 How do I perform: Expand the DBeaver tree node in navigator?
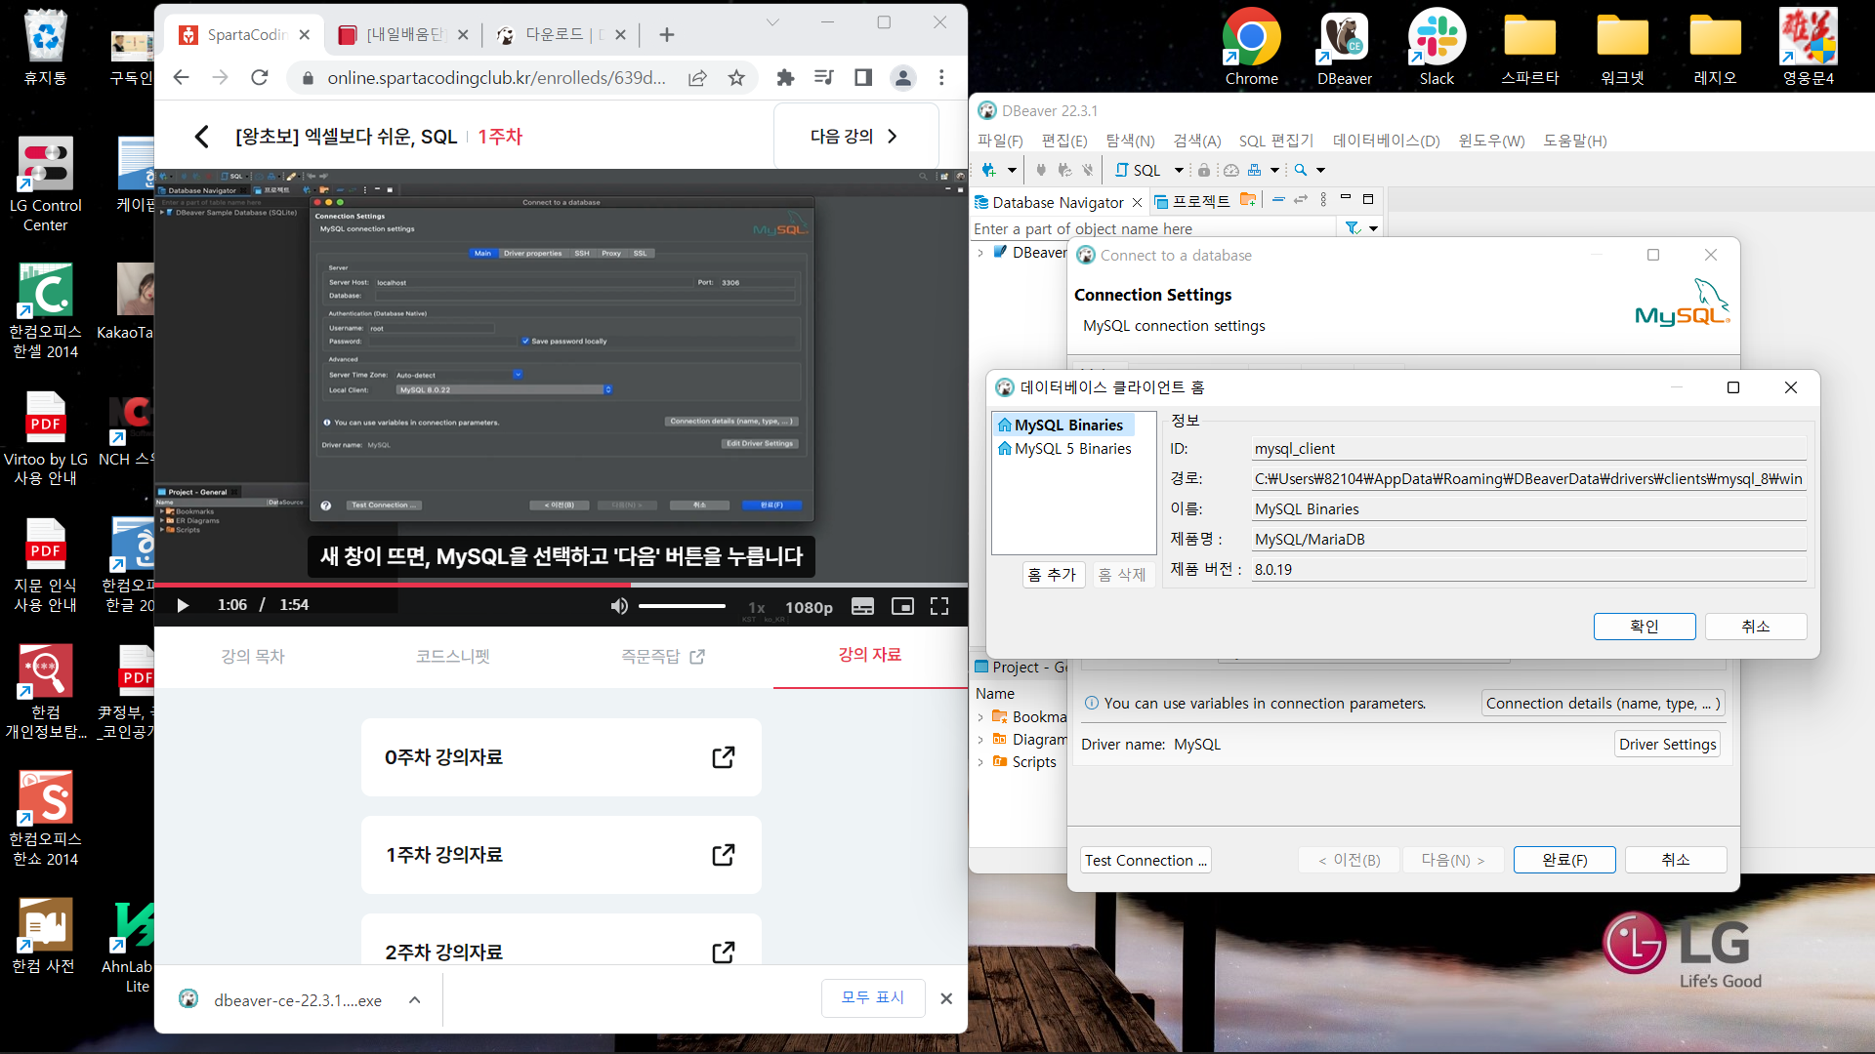980,253
